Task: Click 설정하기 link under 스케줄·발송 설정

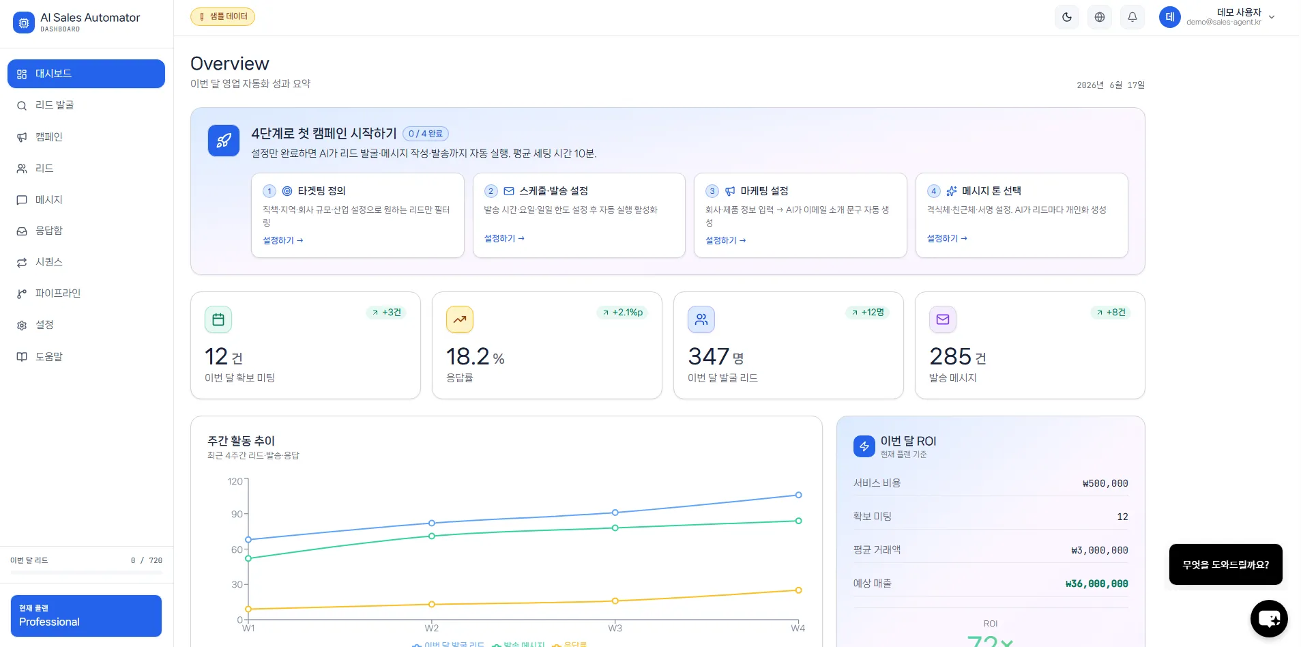Action: coord(504,238)
